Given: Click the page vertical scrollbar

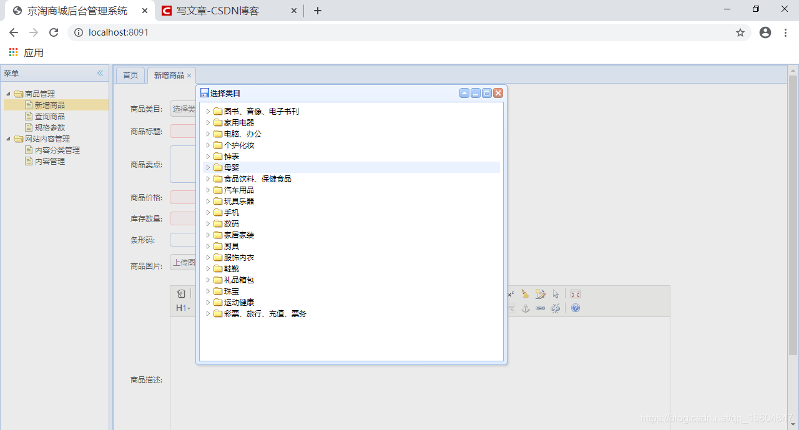Looking at the screenshot, I should coord(793,215).
